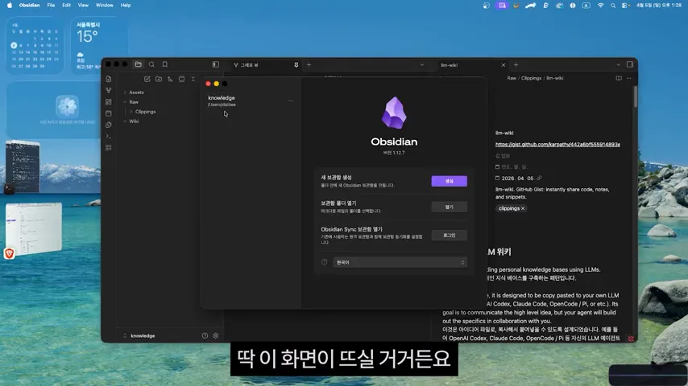Open command palette ribbon icon
Image resolution: width=688 pixels, height=386 pixels.
click(109, 136)
